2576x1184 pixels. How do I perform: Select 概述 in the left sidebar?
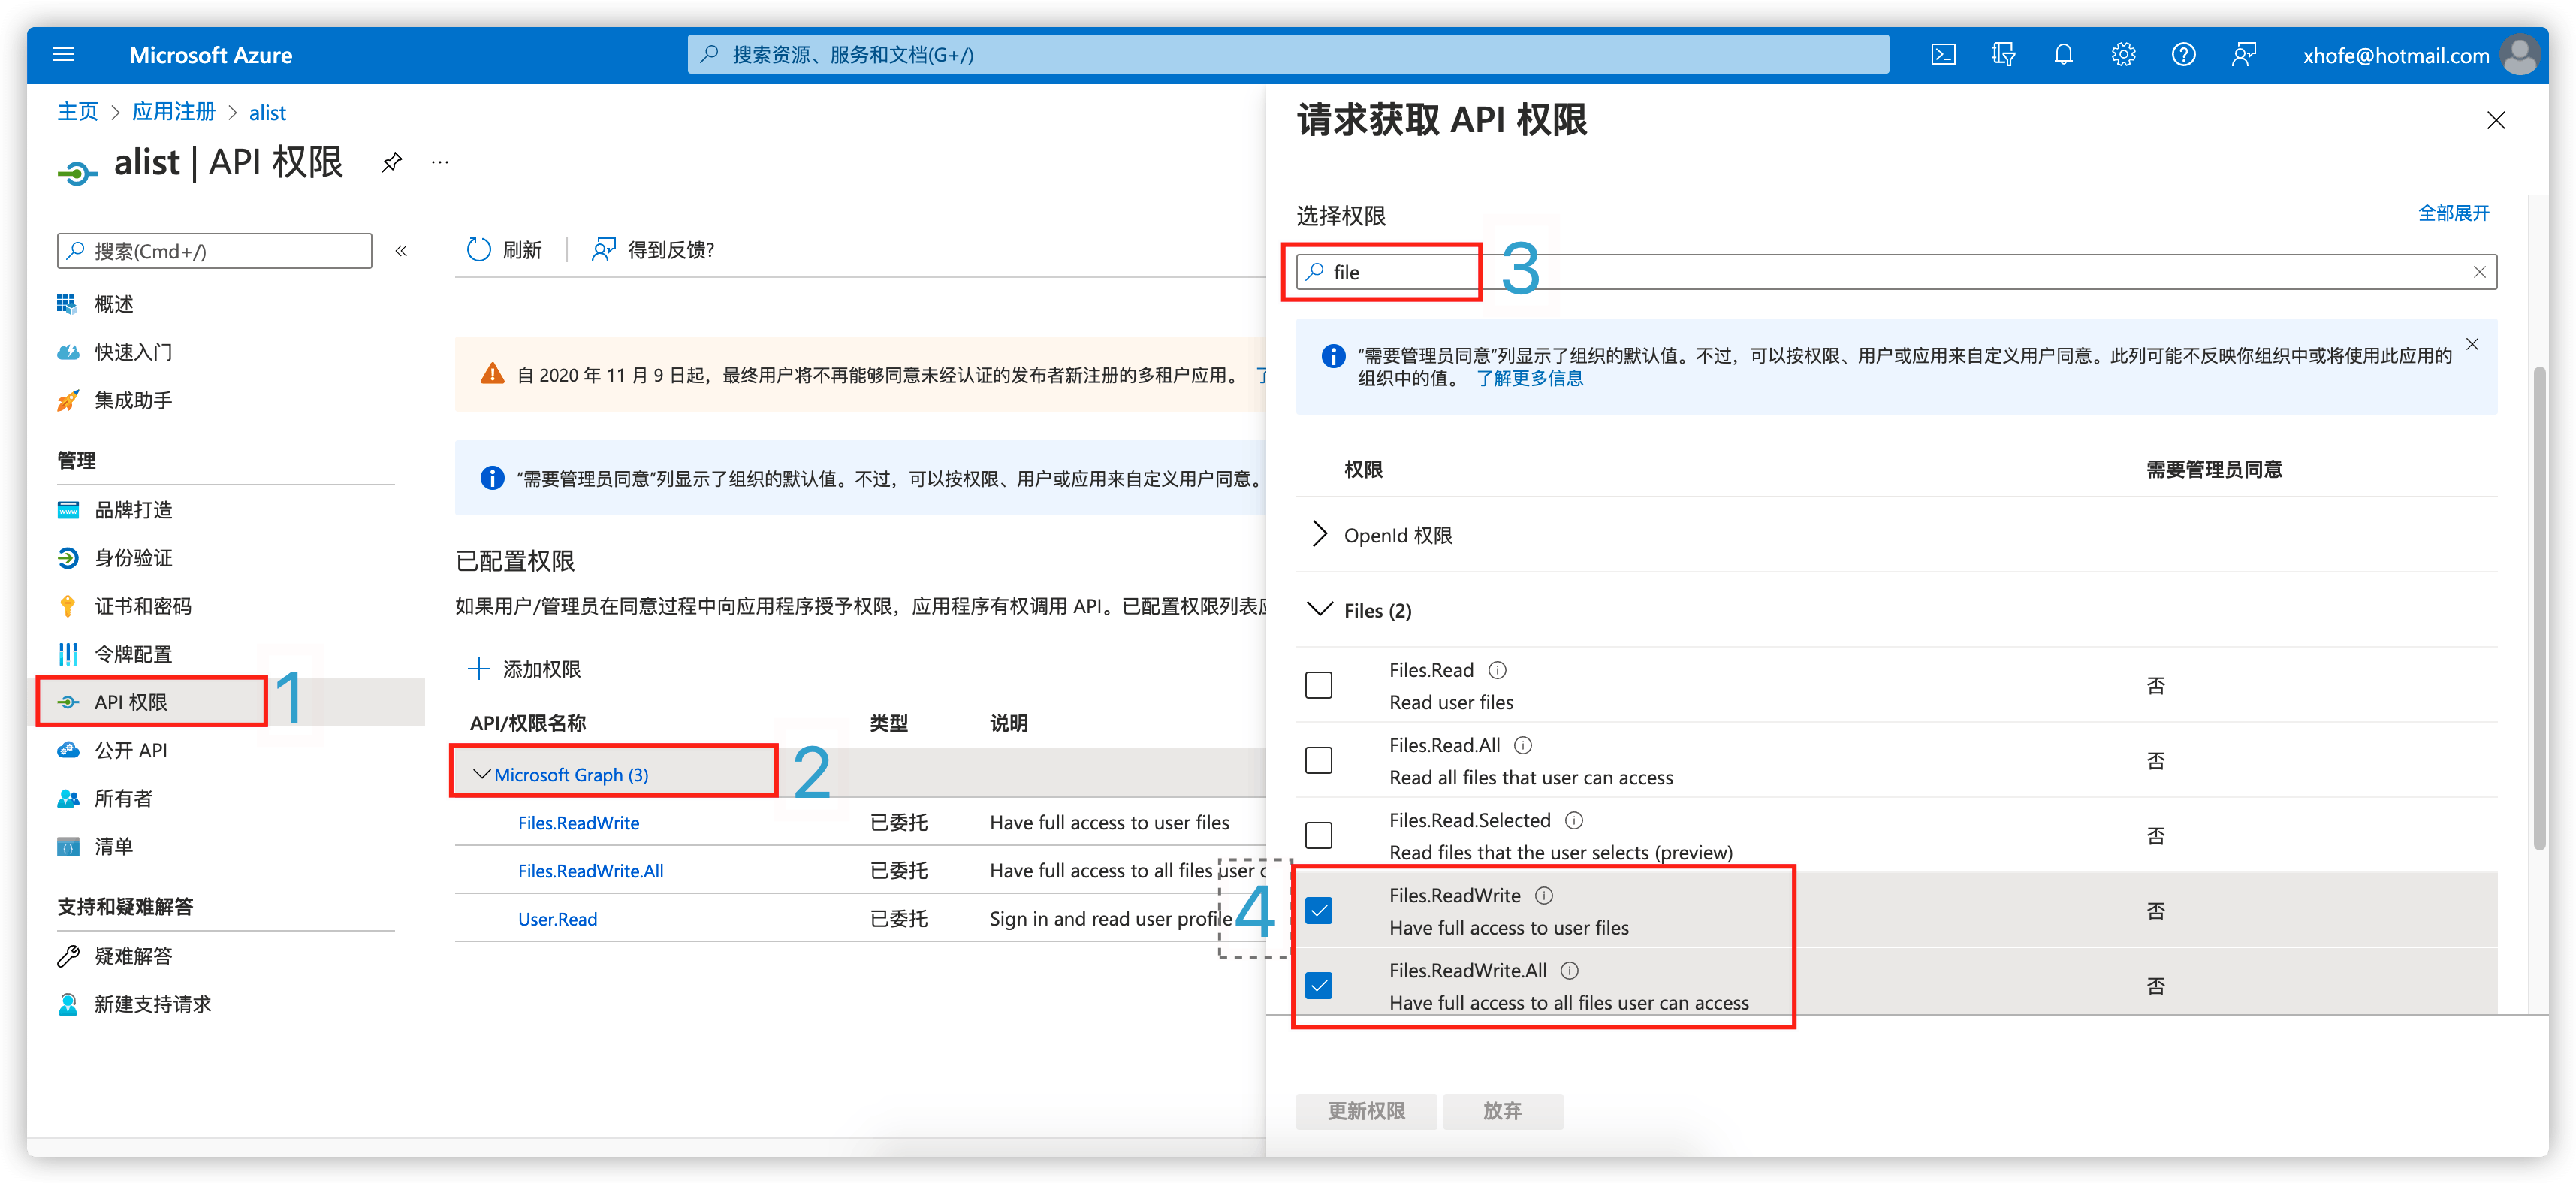click(x=113, y=303)
